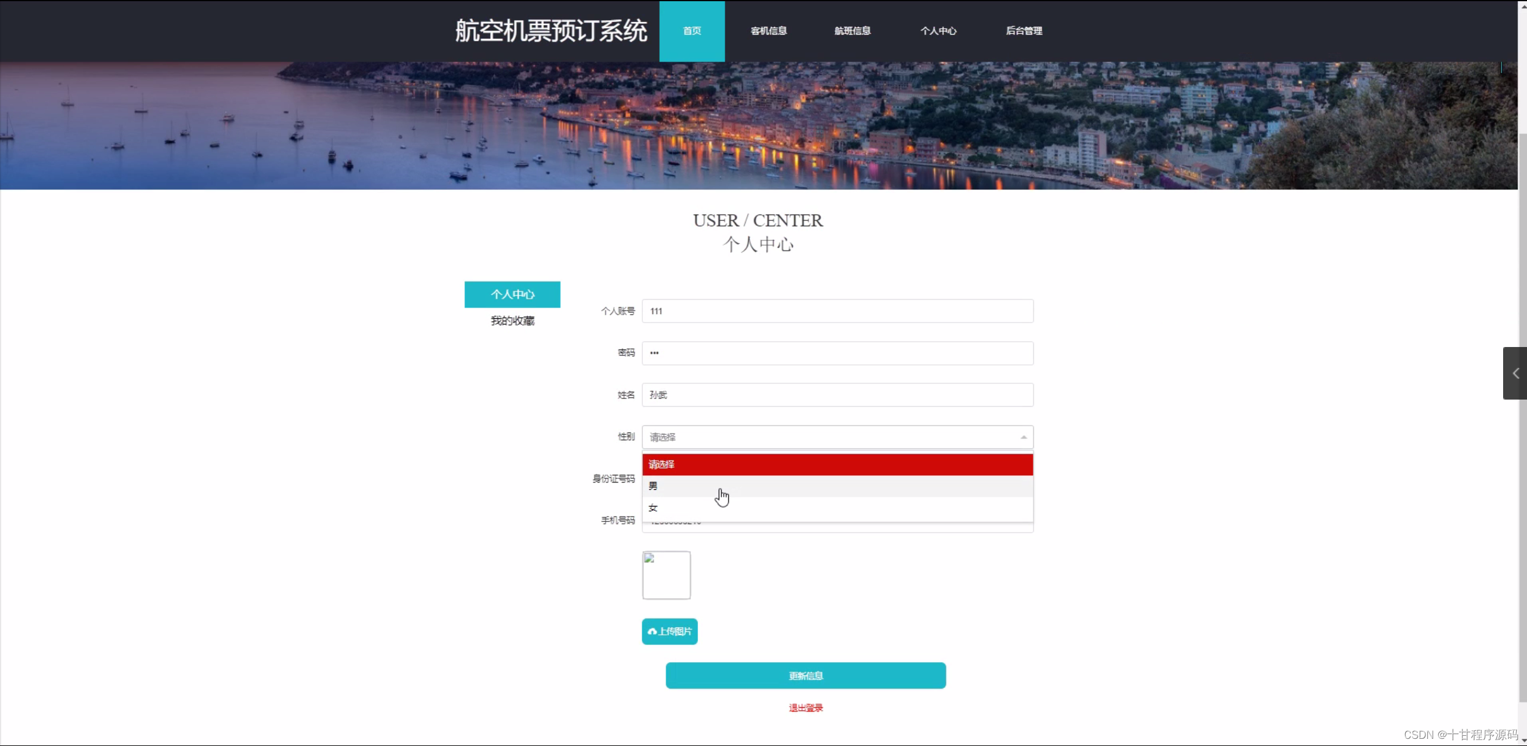Click the 姓名 field containing 孙武
1527x746 pixels.
pyautogui.click(x=837, y=395)
